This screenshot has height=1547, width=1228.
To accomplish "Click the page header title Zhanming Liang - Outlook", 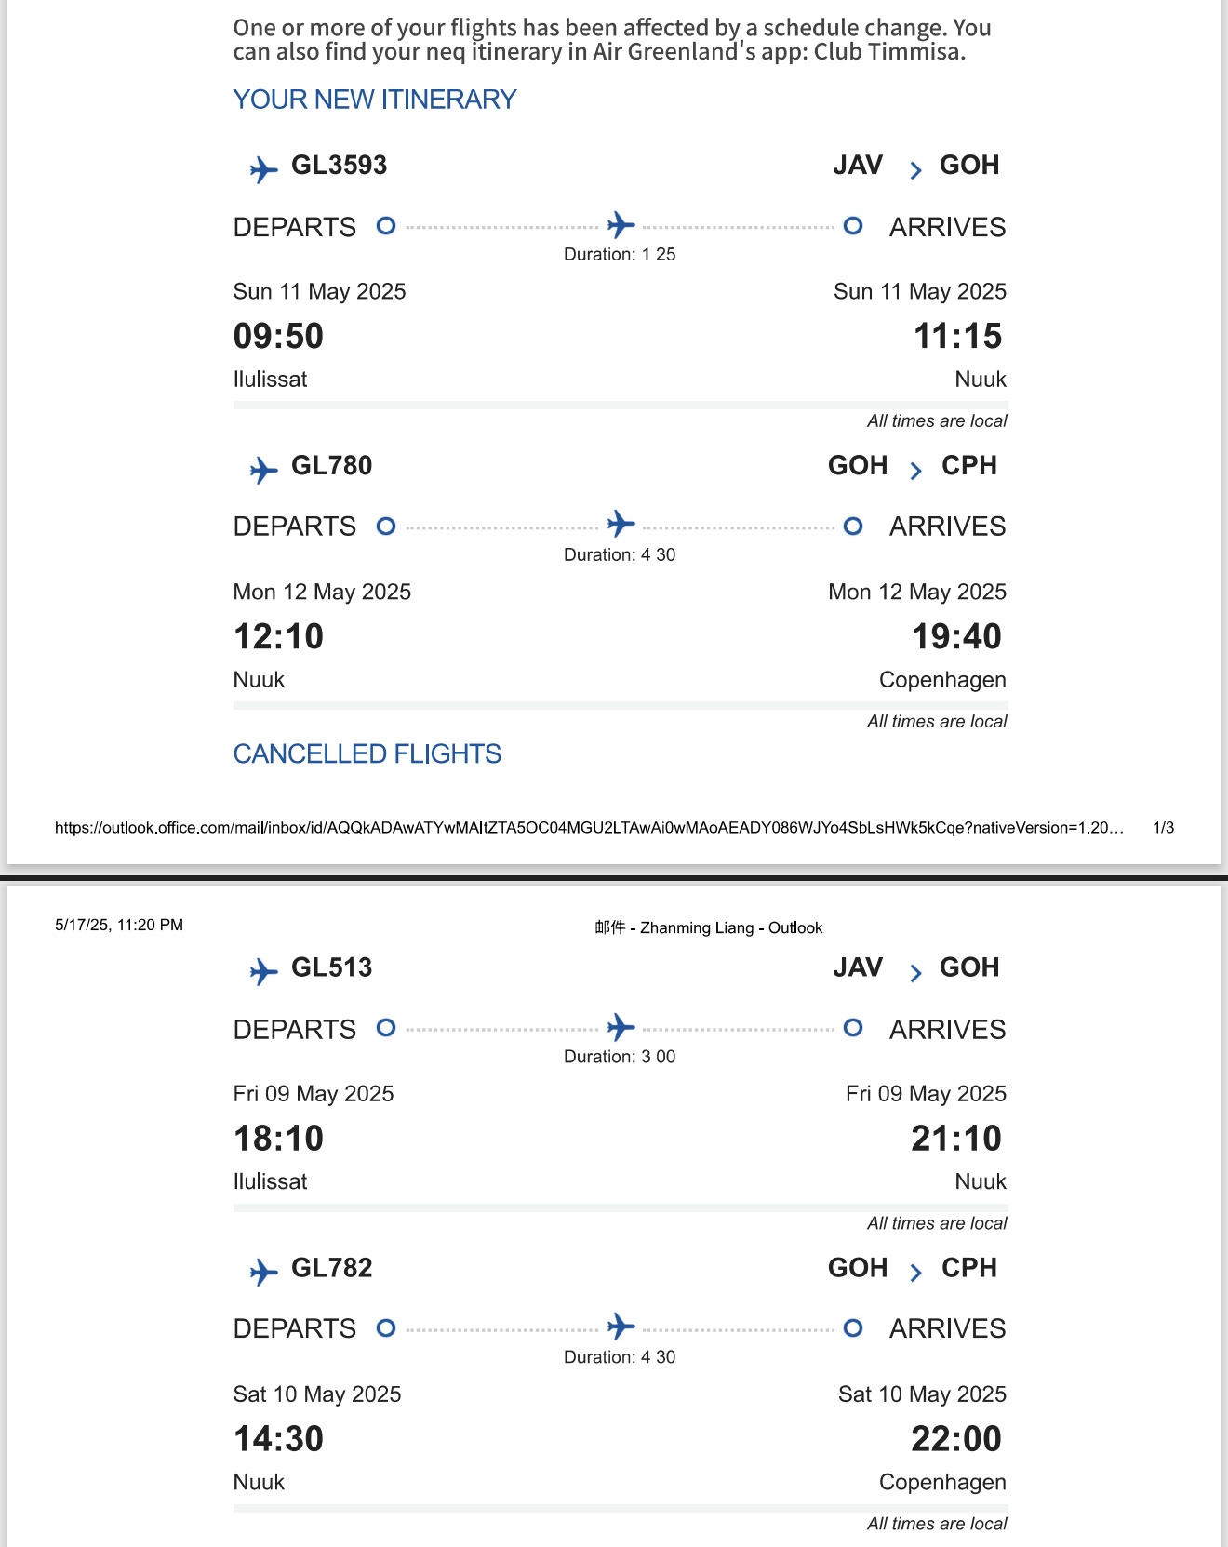I will pyautogui.click(x=709, y=927).
